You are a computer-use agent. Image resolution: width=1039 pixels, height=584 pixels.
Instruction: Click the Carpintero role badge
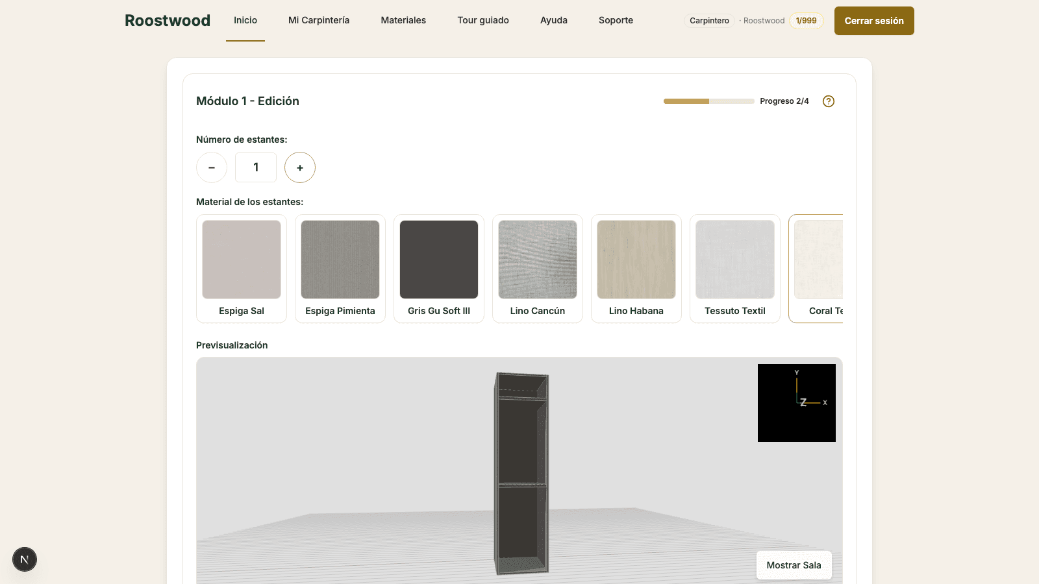709,21
